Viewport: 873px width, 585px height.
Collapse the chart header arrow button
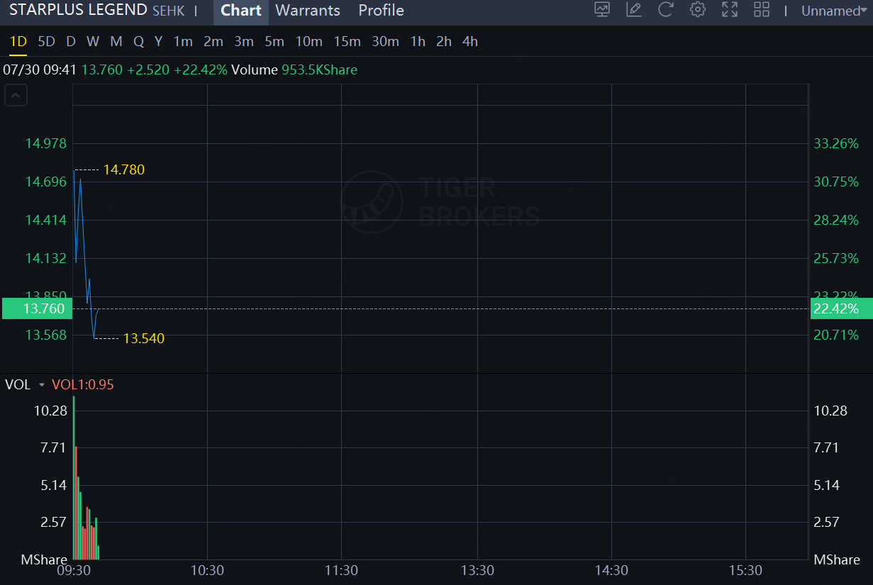tap(16, 95)
